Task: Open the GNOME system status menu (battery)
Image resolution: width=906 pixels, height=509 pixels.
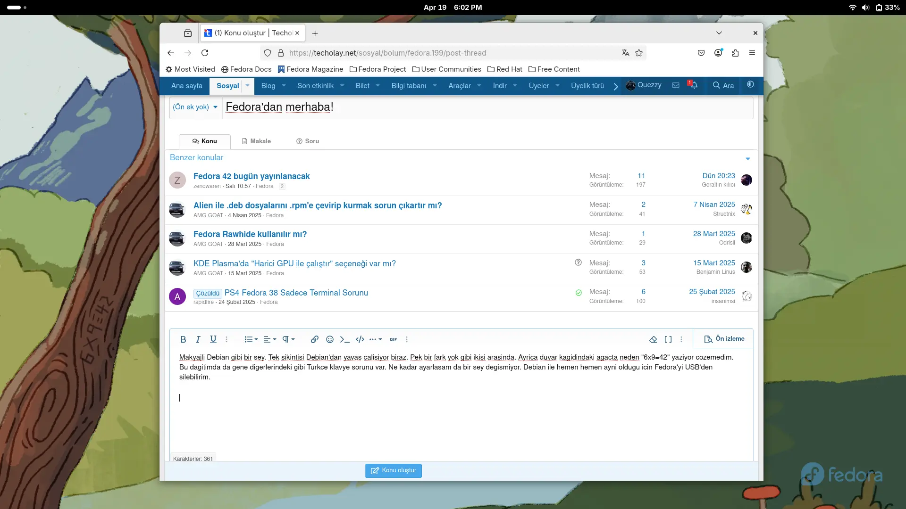Action: (874, 8)
